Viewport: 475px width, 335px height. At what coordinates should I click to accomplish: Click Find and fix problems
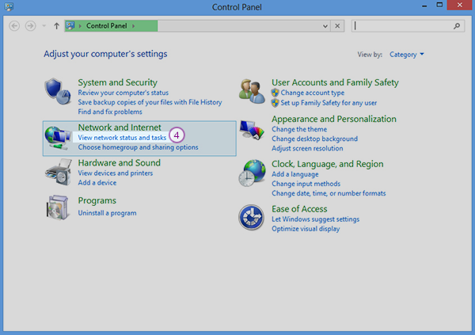[x=110, y=112]
